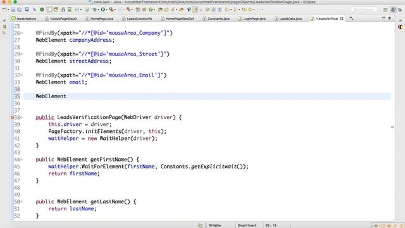This screenshot has height=228, width=405.
Task: Click Smart Insert in the status bar
Action: [247, 225]
